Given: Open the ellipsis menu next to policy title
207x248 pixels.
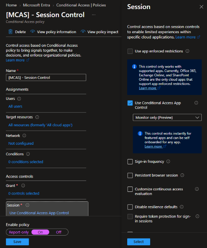Looking at the screenshot, I should (x=94, y=15).
